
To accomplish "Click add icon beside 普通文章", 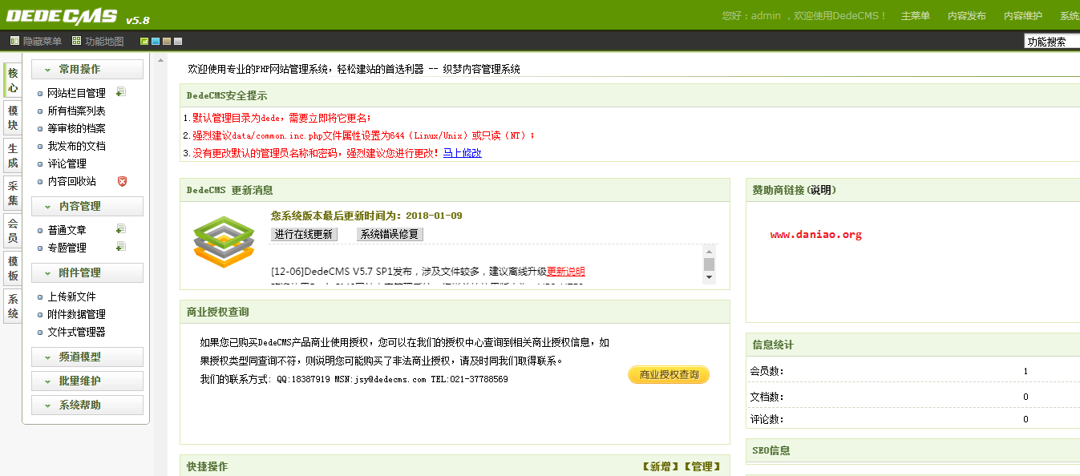I will point(121,229).
